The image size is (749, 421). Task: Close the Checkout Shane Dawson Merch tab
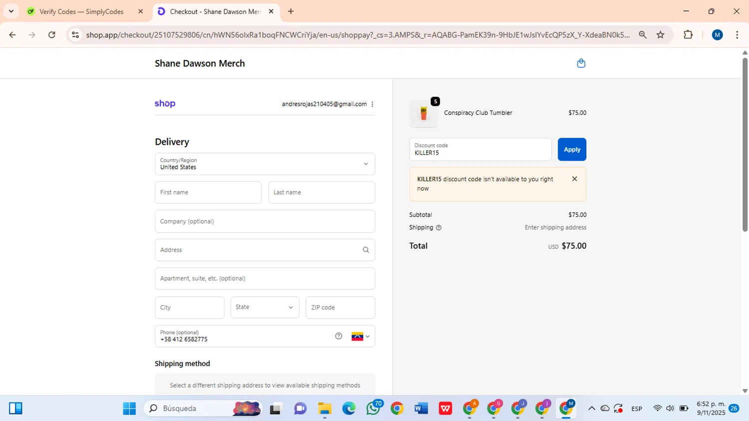coord(271,11)
